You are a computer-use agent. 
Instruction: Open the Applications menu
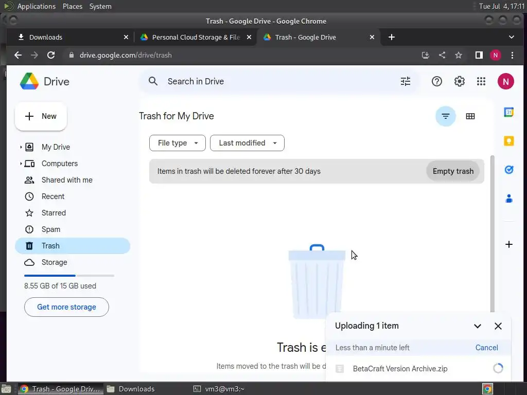[x=37, y=6]
